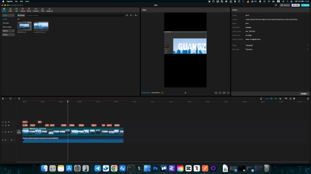311x174 pixels.
Task: Click the microphone record icon above timeline
Action: tap(261, 99)
